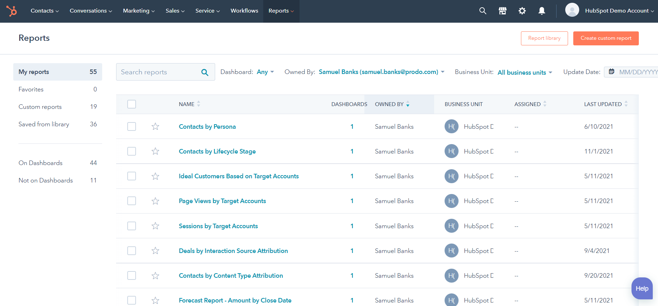Open Deals by Interaction Source Attribution report
Image resolution: width=658 pixels, height=306 pixels.
coord(233,251)
